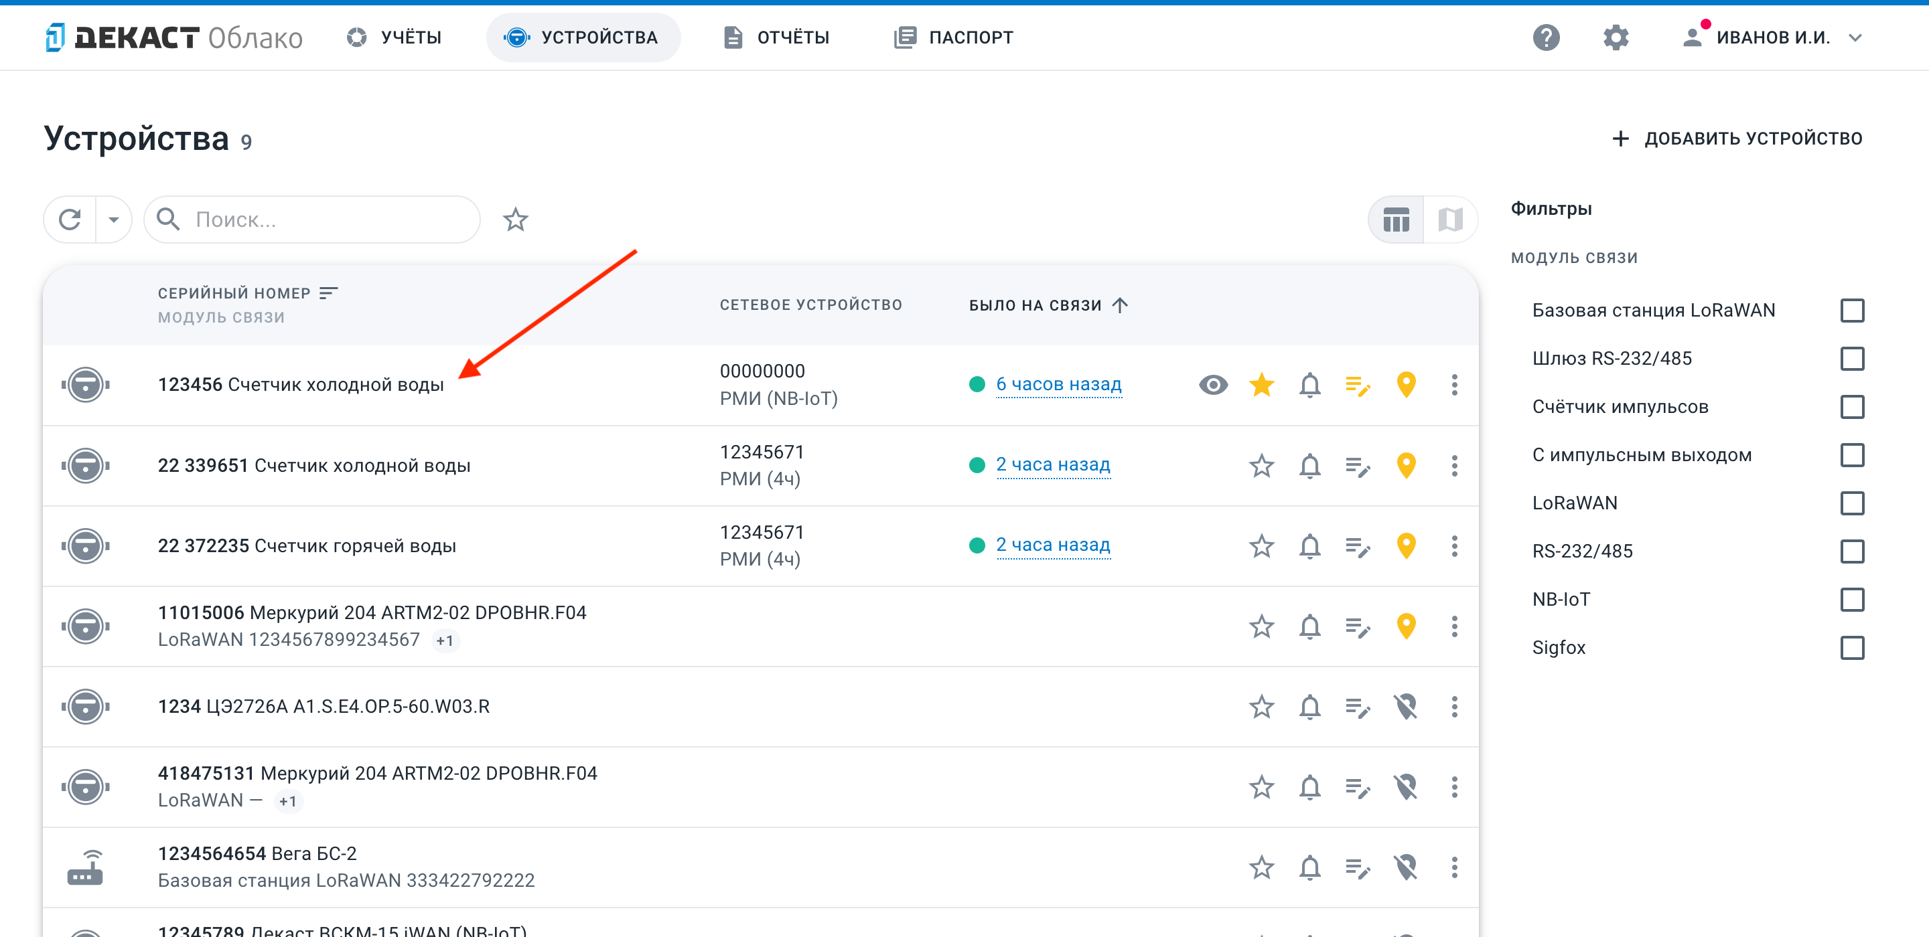Open '6 часов назад' link

(1058, 384)
